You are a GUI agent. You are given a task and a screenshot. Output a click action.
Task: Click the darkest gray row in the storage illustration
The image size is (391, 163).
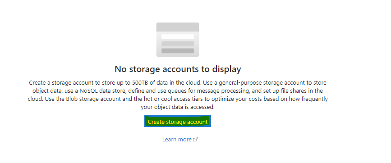point(178,51)
